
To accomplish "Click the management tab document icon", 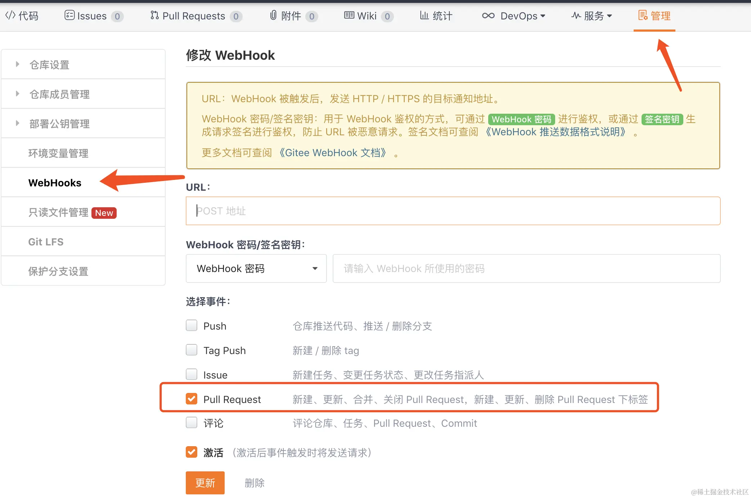I will [643, 15].
